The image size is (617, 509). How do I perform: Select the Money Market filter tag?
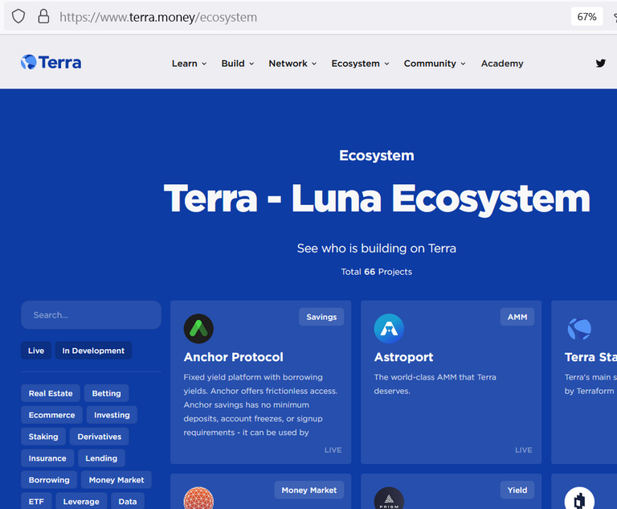116,480
